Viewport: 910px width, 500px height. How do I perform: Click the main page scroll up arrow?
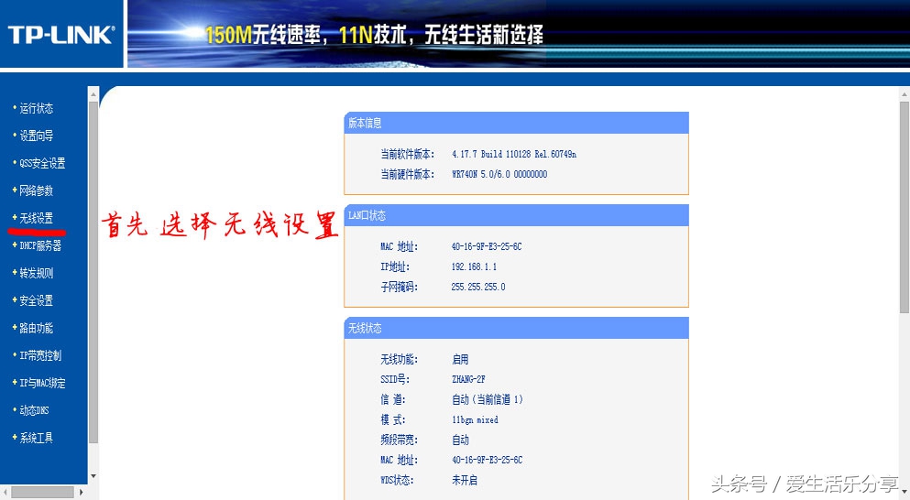(x=905, y=92)
